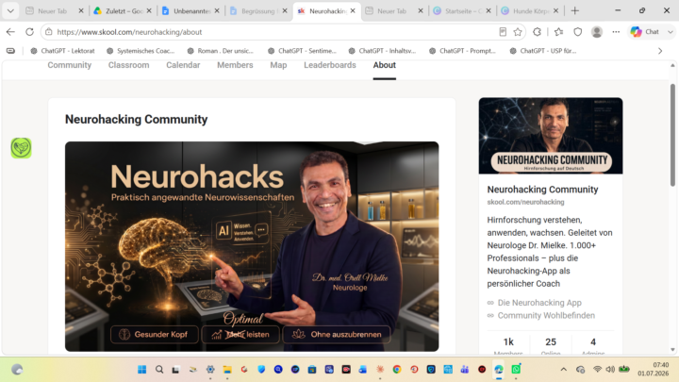679x382 pixels.
Task: Expand the Copilot Chat dropdown arrow
Action: pos(671,32)
